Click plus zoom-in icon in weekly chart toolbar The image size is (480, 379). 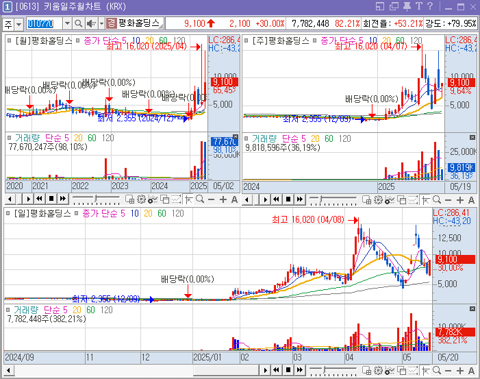pyautogui.click(x=460, y=200)
